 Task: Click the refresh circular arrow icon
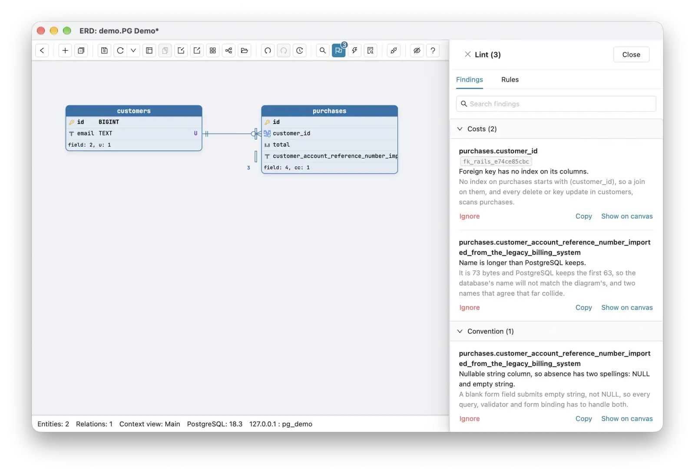click(x=120, y=51)
